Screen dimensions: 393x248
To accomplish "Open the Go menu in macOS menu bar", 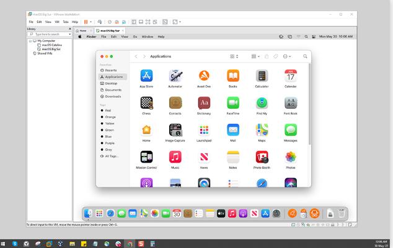I will pos(135,36).
